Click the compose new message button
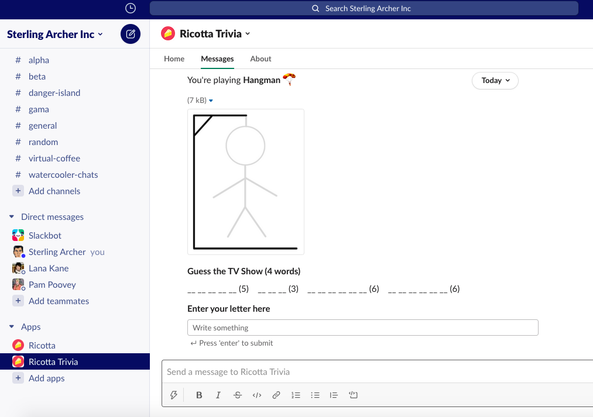 click(x=131, y=34)
